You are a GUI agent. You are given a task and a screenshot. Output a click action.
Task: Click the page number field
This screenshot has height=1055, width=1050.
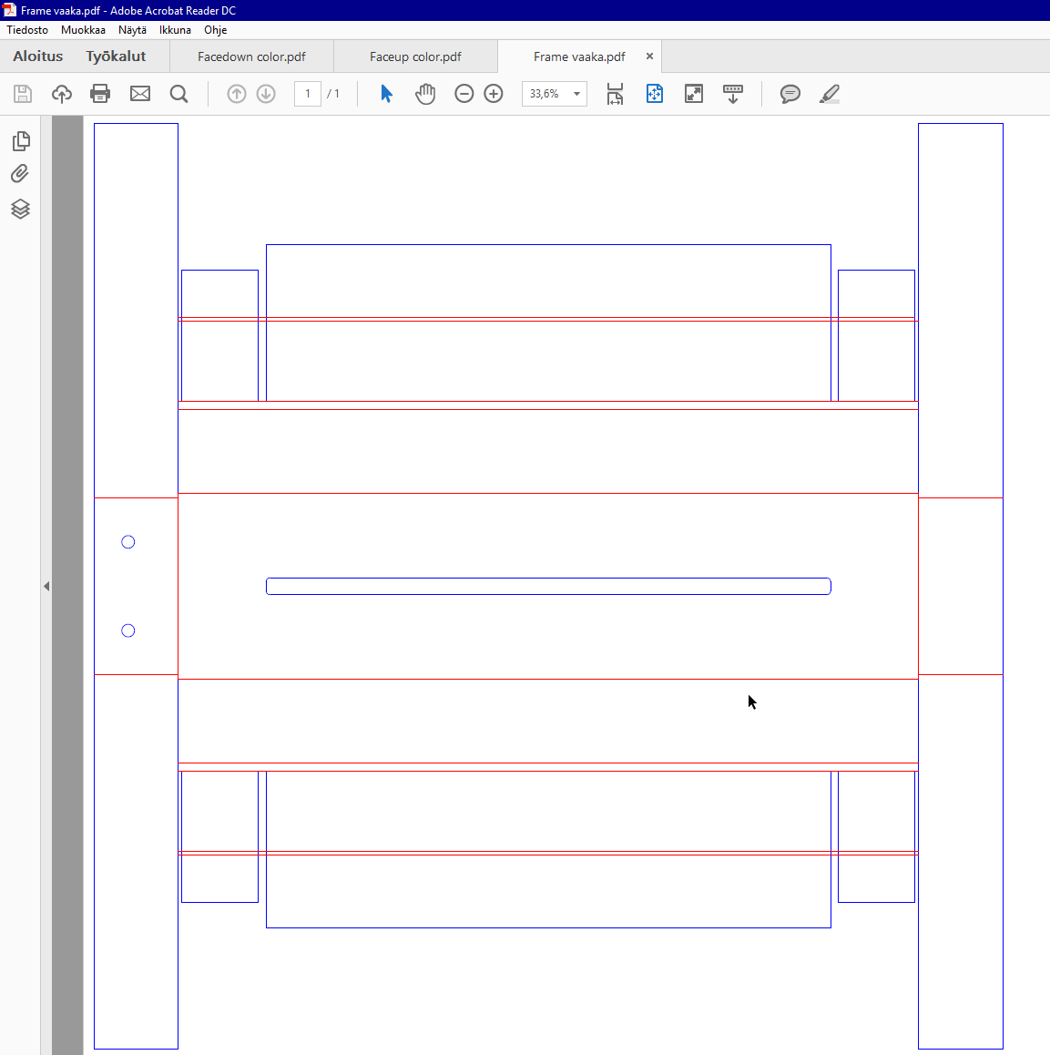pos(308,94)
